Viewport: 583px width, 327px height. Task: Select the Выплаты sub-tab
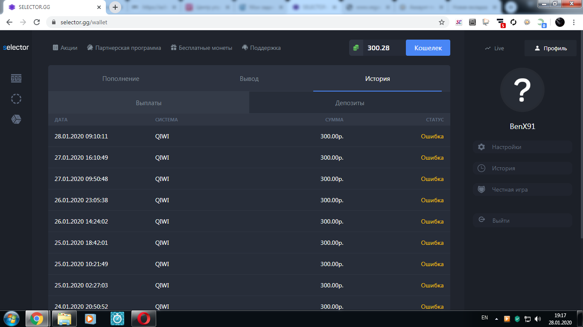pyautogui.click(x=149, y=103)
